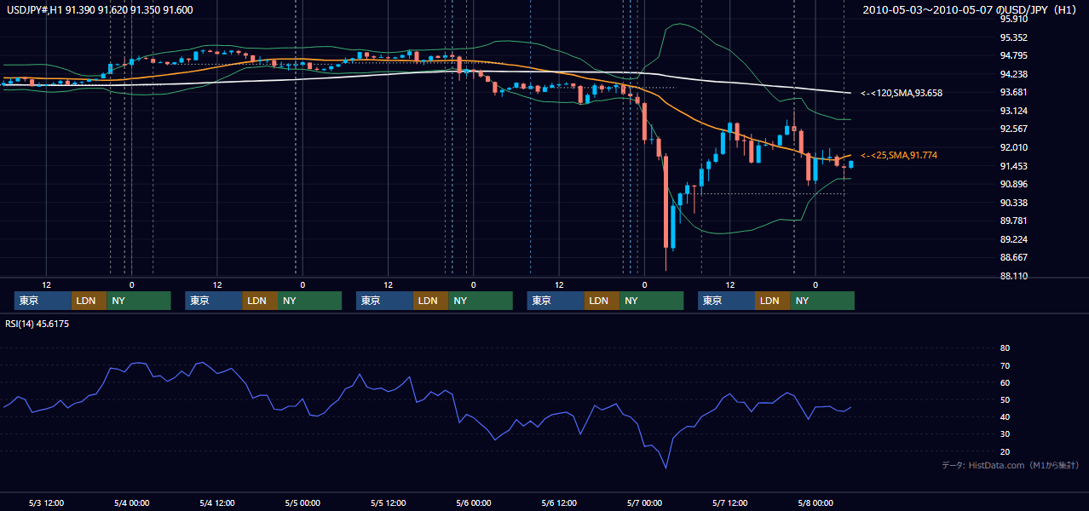The width and height of the screenshot is (1089, 511).
Task: Click price axis value 92.567
Action: point(1014,129)
